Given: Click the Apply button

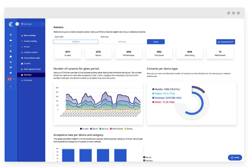Looking at the screenshot, I should [156, 42].
